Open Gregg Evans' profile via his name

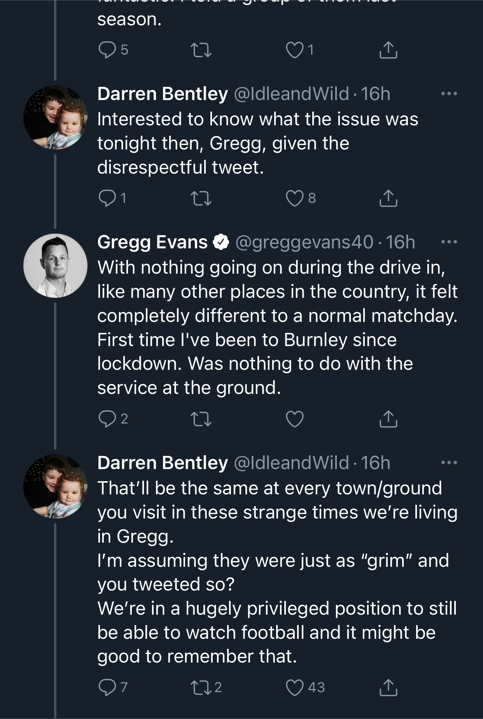(x=152, y=242)
